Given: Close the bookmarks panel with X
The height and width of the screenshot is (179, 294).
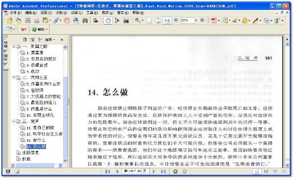Looking at the screenshot, I should coord(62,40).
